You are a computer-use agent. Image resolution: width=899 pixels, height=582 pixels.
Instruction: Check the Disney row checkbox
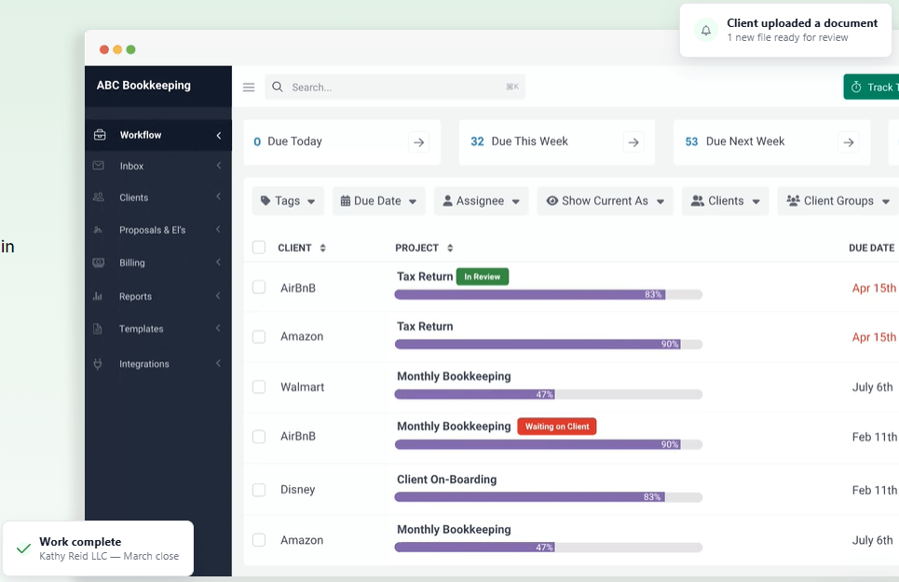tap(259, 490)
